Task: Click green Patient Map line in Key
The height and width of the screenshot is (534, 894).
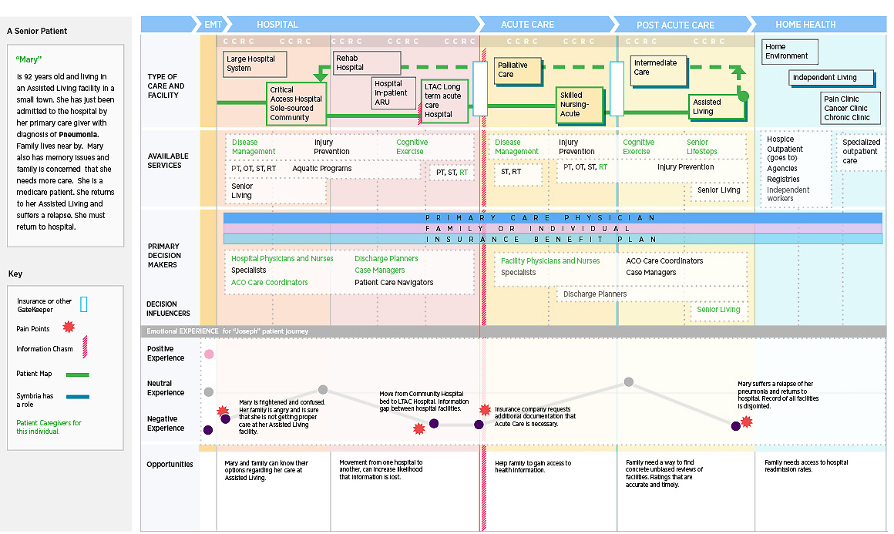Action: pos(78,374)
